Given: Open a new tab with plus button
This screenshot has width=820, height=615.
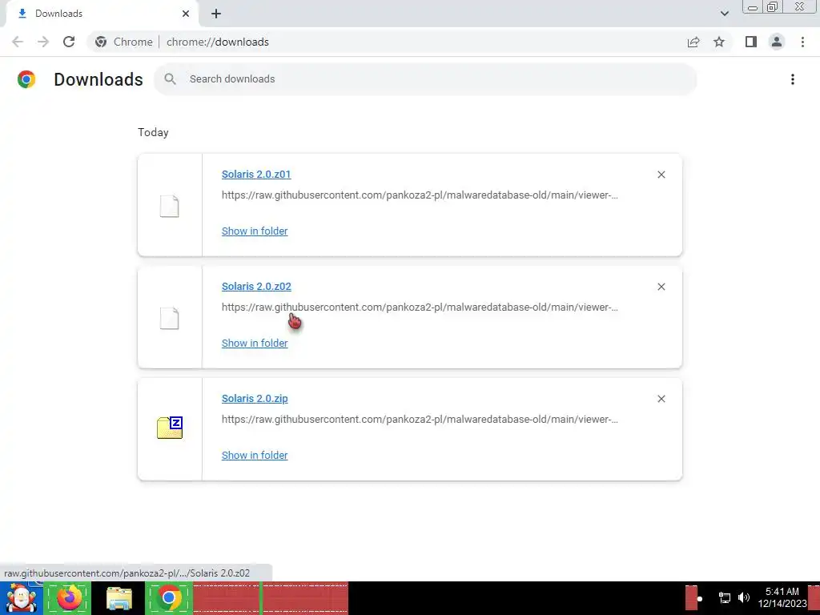Looking at the screenshot, I should (216, 14).
